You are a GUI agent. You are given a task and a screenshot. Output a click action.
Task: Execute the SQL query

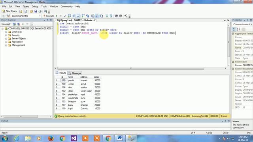click(48, 16)
